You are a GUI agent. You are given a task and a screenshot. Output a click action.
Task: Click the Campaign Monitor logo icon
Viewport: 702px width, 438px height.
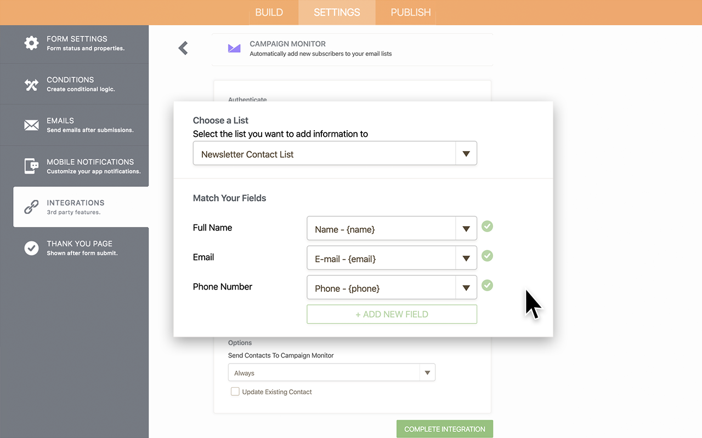(x=234, y=49)
